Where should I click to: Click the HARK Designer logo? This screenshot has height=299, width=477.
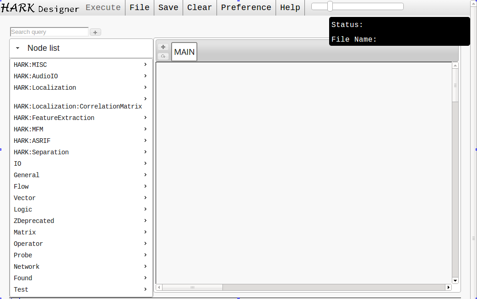[x=39, y=7]
